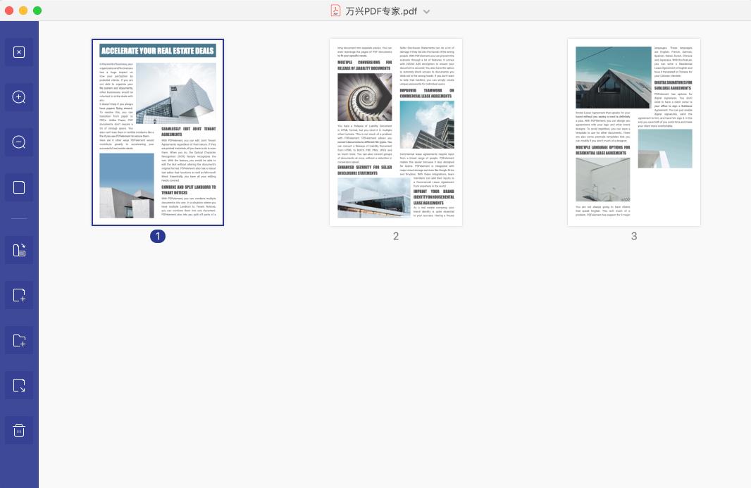Click the blank page box icon
751x488 pixels.
19,187
